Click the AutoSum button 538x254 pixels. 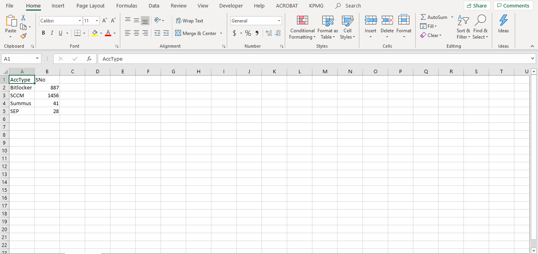pyautogui.click(x=434, y=17)
